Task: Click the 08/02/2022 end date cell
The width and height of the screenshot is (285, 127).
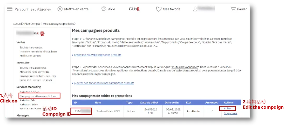Action: tap(173, 111)
